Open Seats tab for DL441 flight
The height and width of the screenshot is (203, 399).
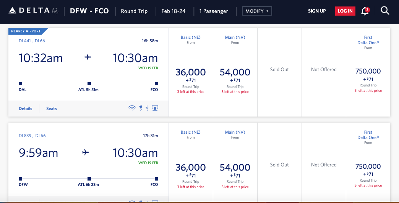pos(52,109)
